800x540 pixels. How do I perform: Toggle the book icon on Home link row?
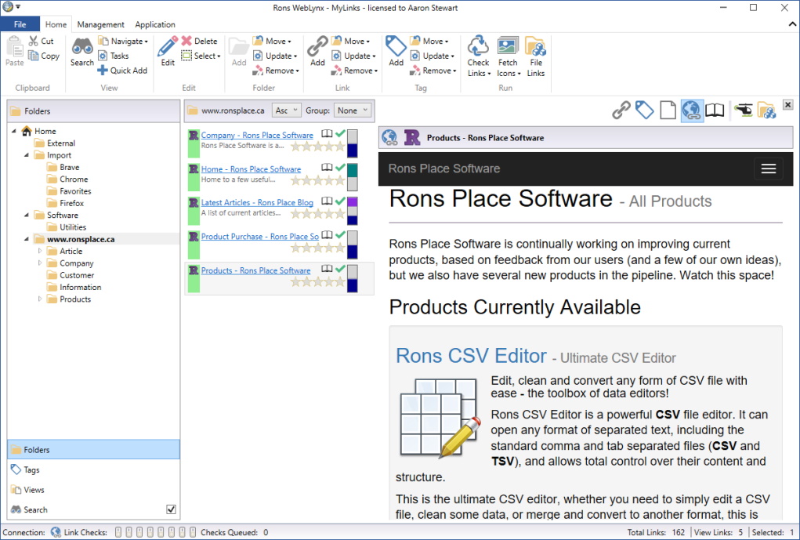point(327,168)
